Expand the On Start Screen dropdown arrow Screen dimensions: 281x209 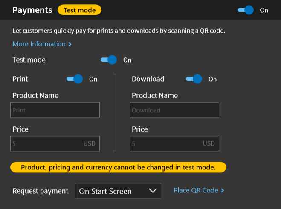click(x=153, y=191)
